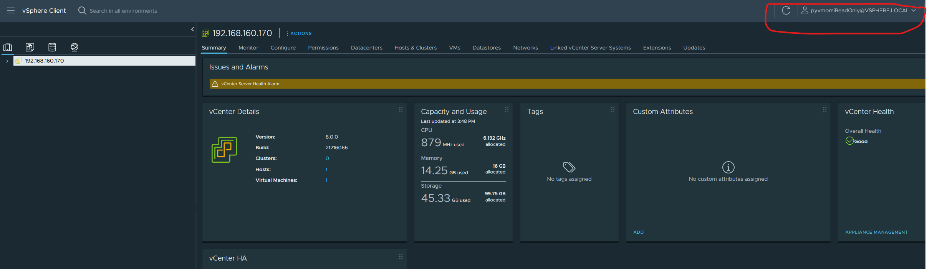927x269 pixels.
Task: Switch to the Summary tab
Action: click(x=214, y=48)
